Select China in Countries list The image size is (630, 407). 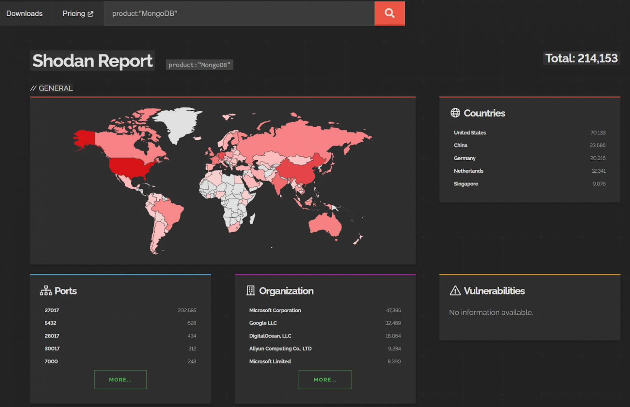point(460,145)
